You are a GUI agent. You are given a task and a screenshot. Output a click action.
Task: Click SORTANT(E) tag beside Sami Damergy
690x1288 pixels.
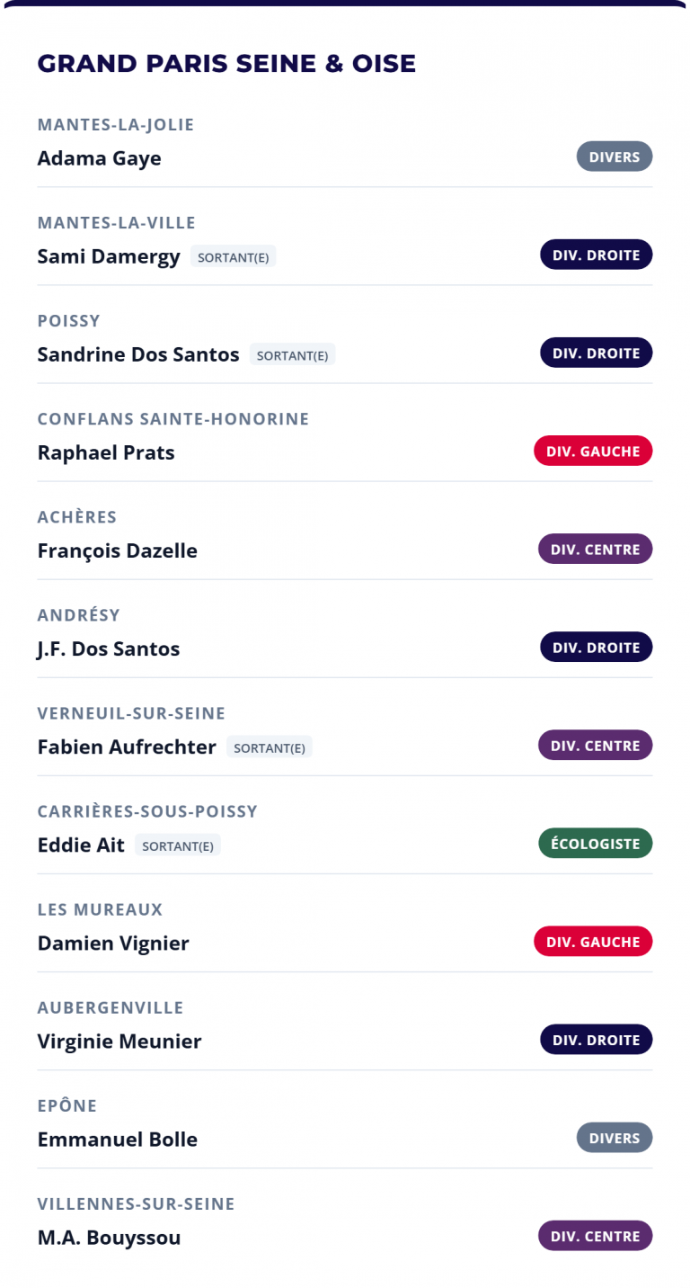click(x=233, y=256)
